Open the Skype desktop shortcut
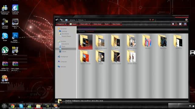The width and height of the screenshot is (195, 109). [x=5, y=37]
